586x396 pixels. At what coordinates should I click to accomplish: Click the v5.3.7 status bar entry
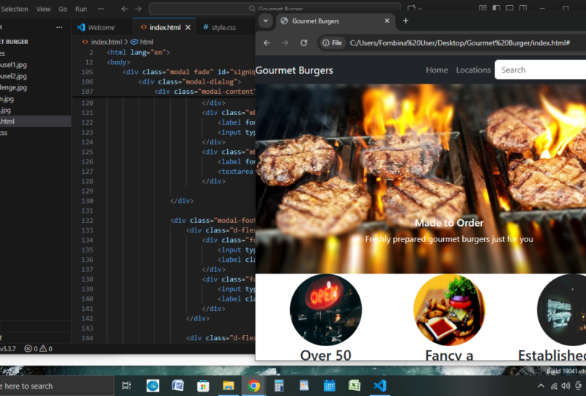(8, 349)
